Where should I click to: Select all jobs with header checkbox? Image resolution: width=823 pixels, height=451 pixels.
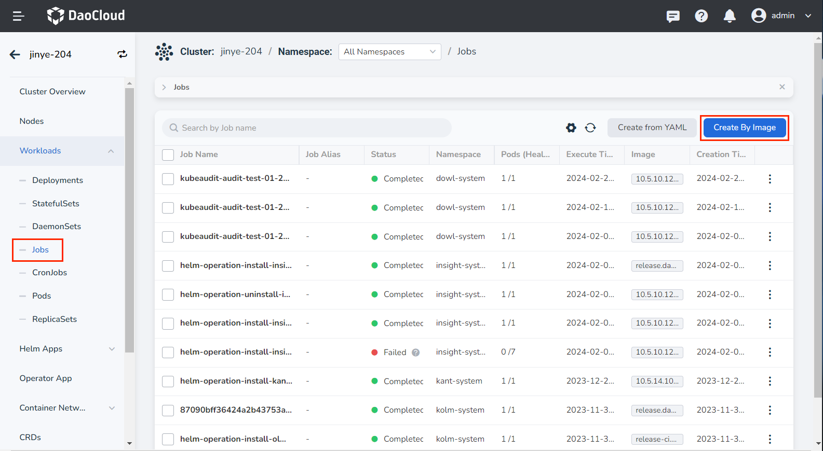point(168,155)
